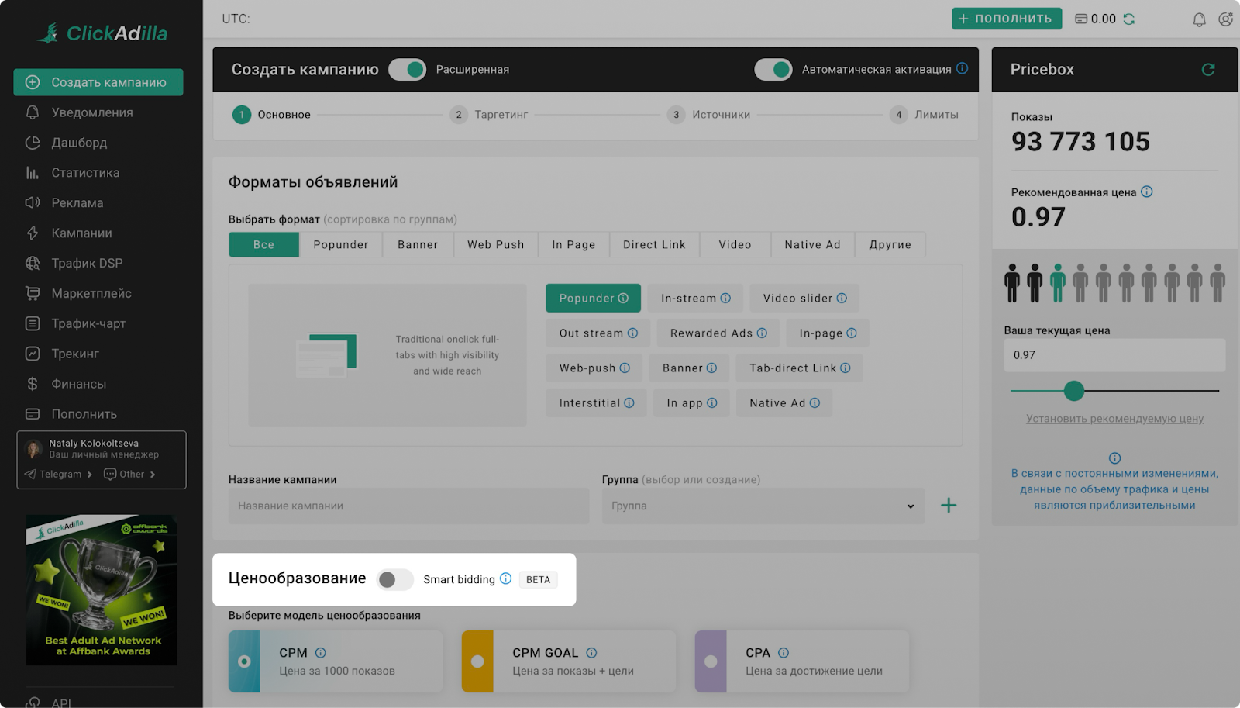Enable the Smart bidding toggle
Image resolution: width=1240 pixels, height=708 pixels.
click(x=394, y=579)
